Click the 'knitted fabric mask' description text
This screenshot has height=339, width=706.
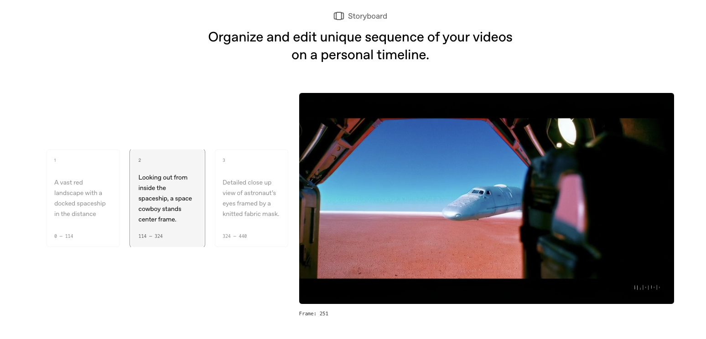(x=251, y=214)
